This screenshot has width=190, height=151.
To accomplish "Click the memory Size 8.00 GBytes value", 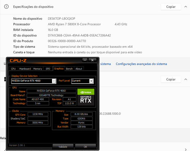I will pyautogui.click(x=81, y=114).
